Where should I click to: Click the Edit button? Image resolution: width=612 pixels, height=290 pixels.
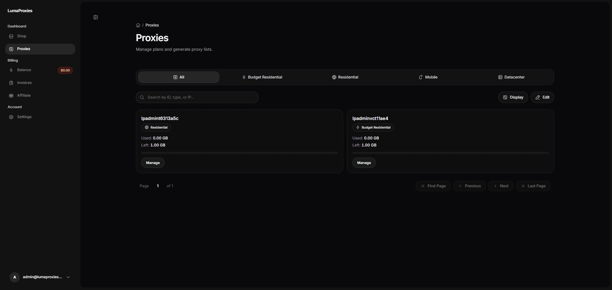click(542, 97)
